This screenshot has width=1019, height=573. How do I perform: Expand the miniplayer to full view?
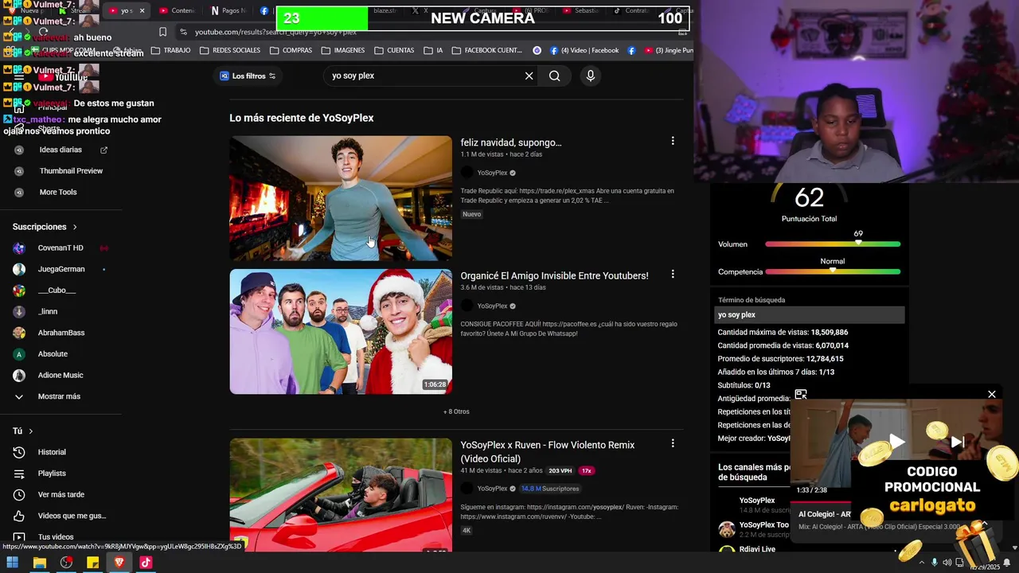(801, 395)
